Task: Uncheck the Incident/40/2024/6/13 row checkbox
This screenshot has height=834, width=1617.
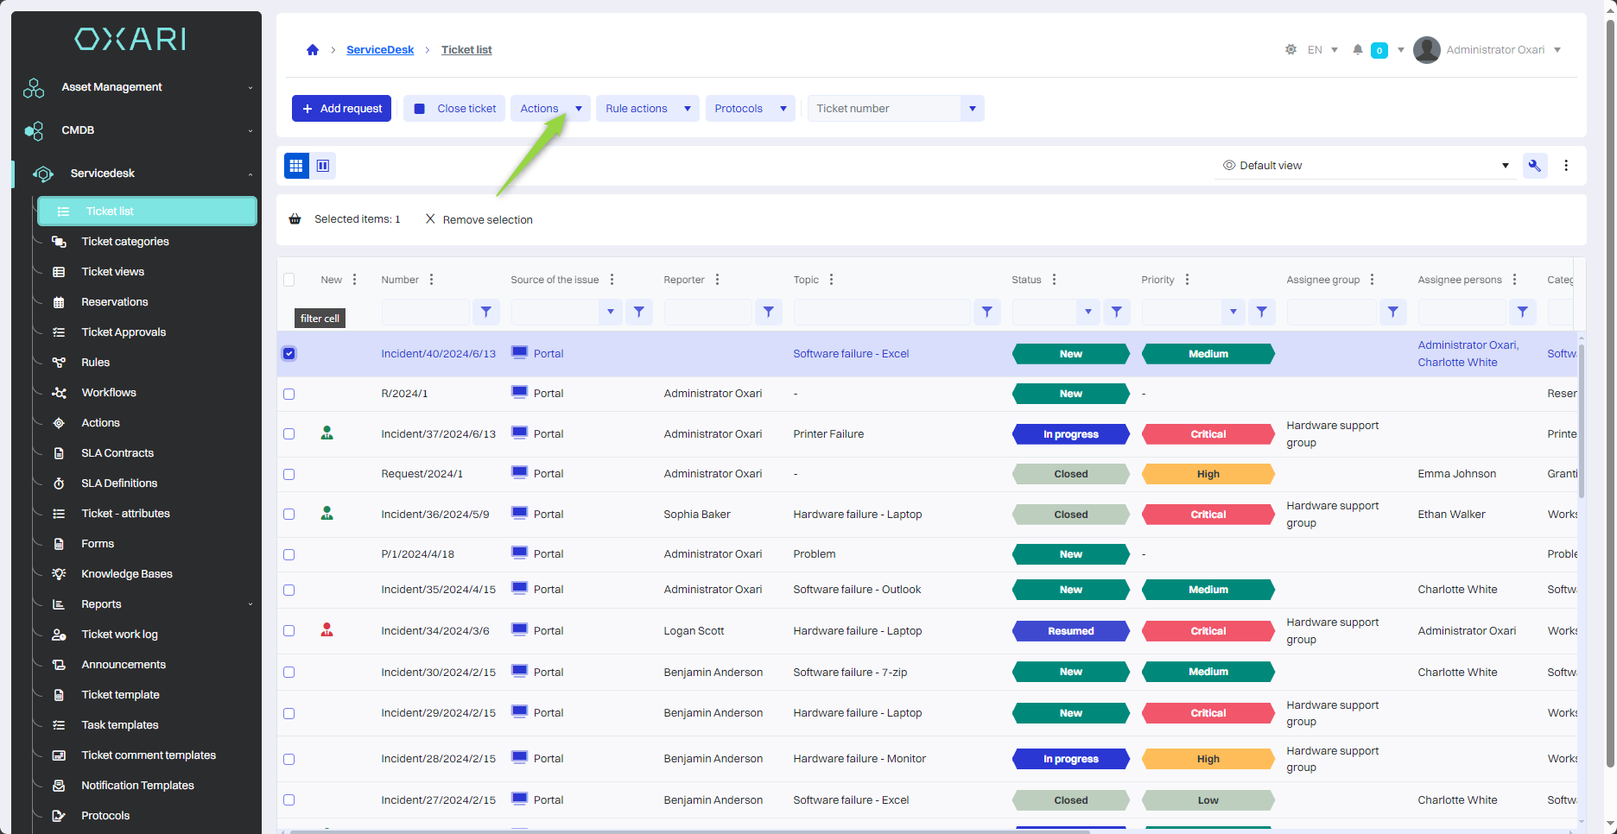Action: click(289, 354)
